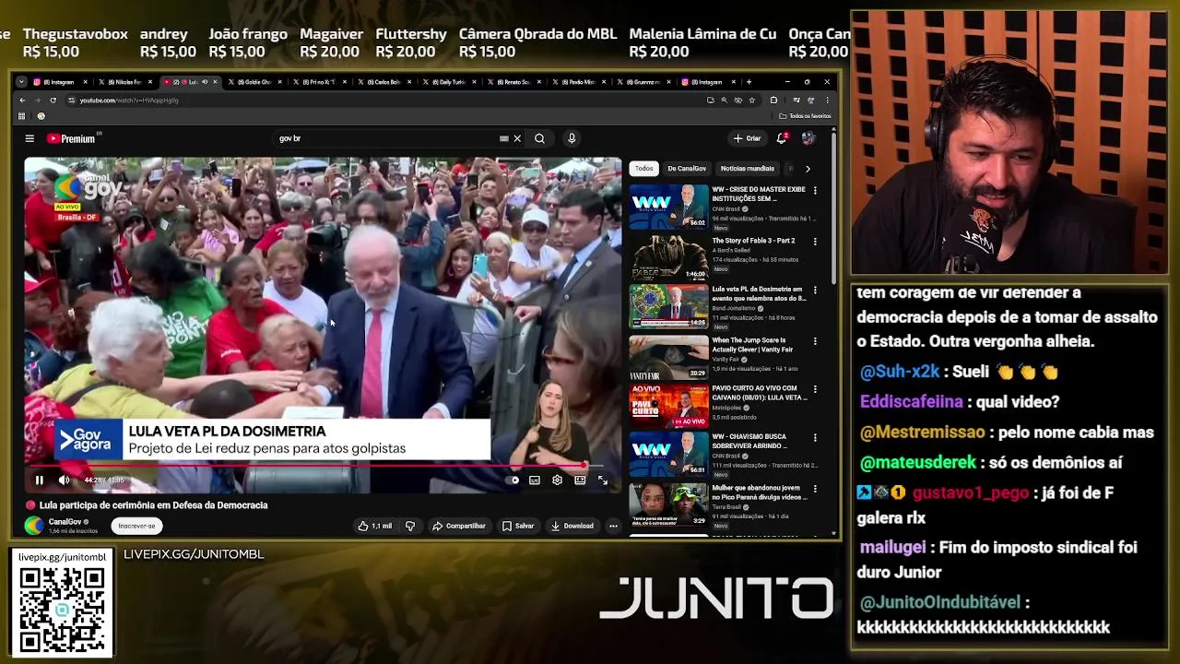
Task: Open the browser extensions puzzle icon
Action: [773, 100]
